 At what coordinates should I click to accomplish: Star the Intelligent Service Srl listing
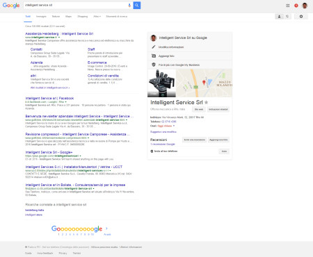207,102
